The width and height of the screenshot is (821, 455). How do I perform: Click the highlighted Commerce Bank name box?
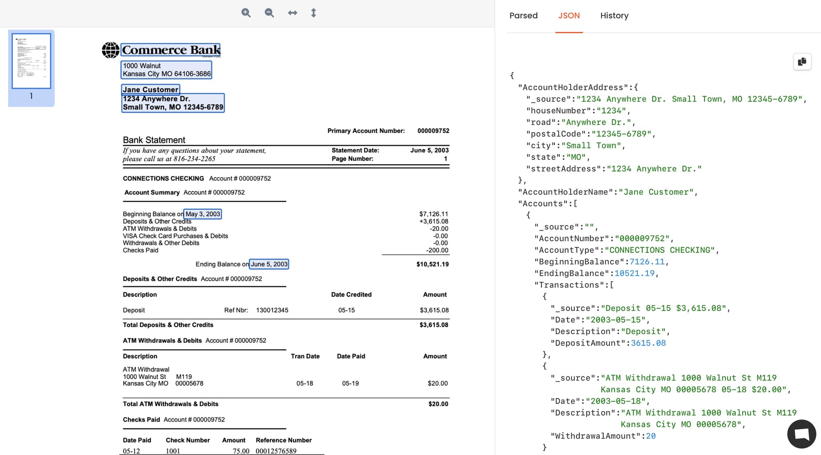(x=170, y=50)
